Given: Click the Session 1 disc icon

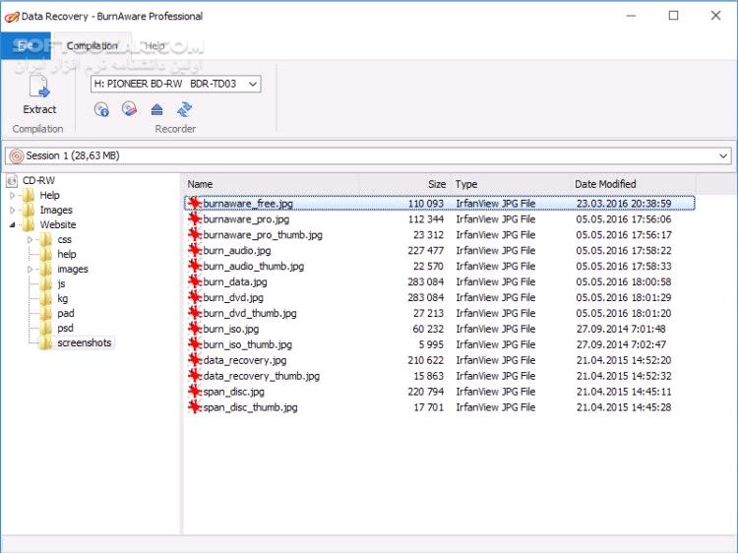Looking at the screenshot, I should point(17,155).
